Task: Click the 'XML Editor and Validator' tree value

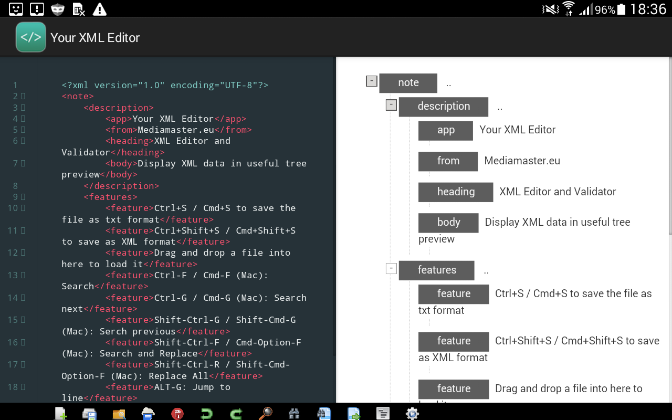Action: point(558,192)
